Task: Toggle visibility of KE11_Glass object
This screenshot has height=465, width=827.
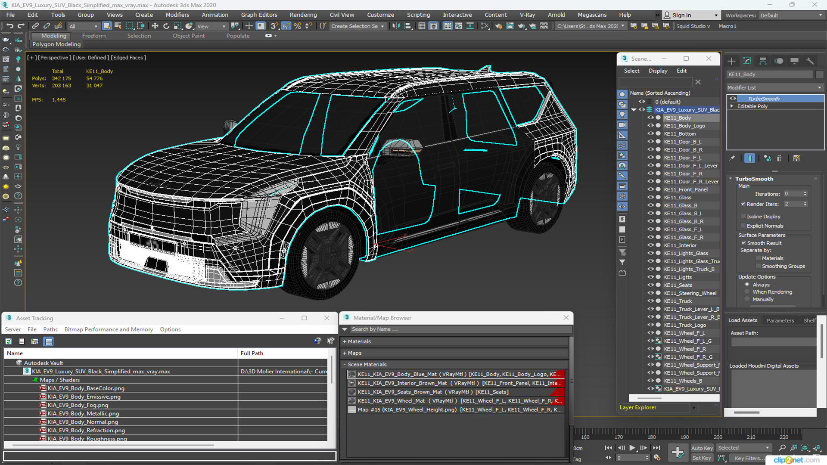Action: click(650, 198)
